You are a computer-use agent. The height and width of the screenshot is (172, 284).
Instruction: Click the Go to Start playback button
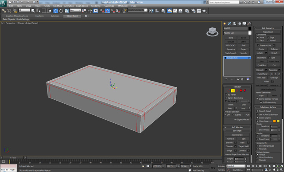pos(248,166)
